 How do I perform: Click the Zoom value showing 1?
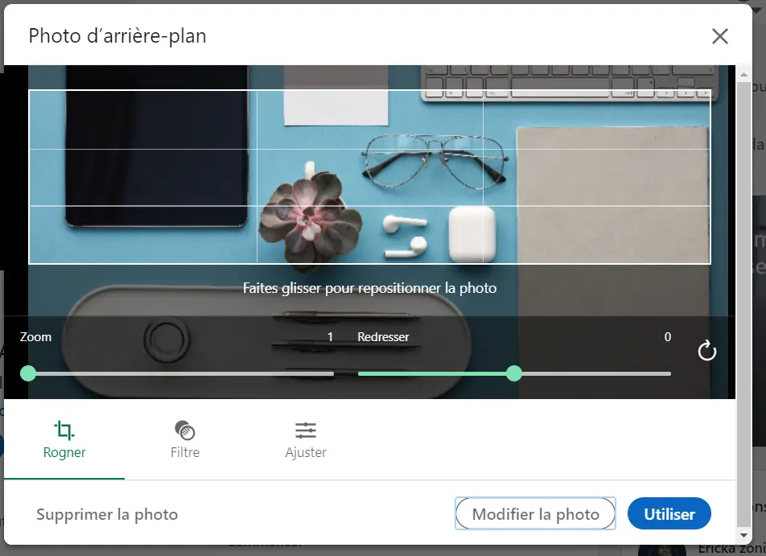329,336
